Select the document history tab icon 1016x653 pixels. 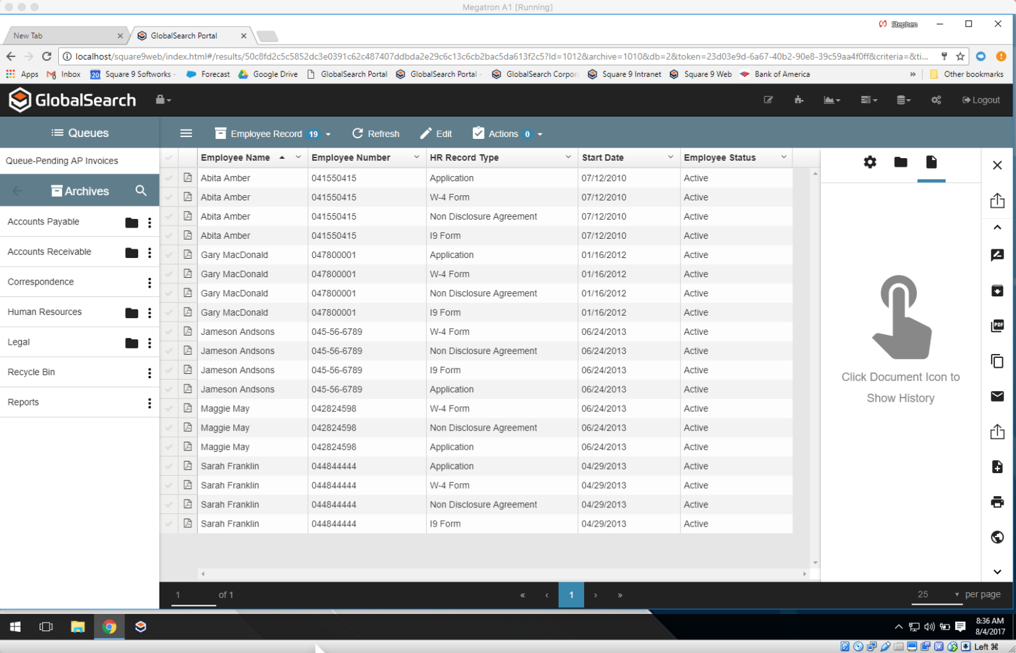tap(931, 162)
